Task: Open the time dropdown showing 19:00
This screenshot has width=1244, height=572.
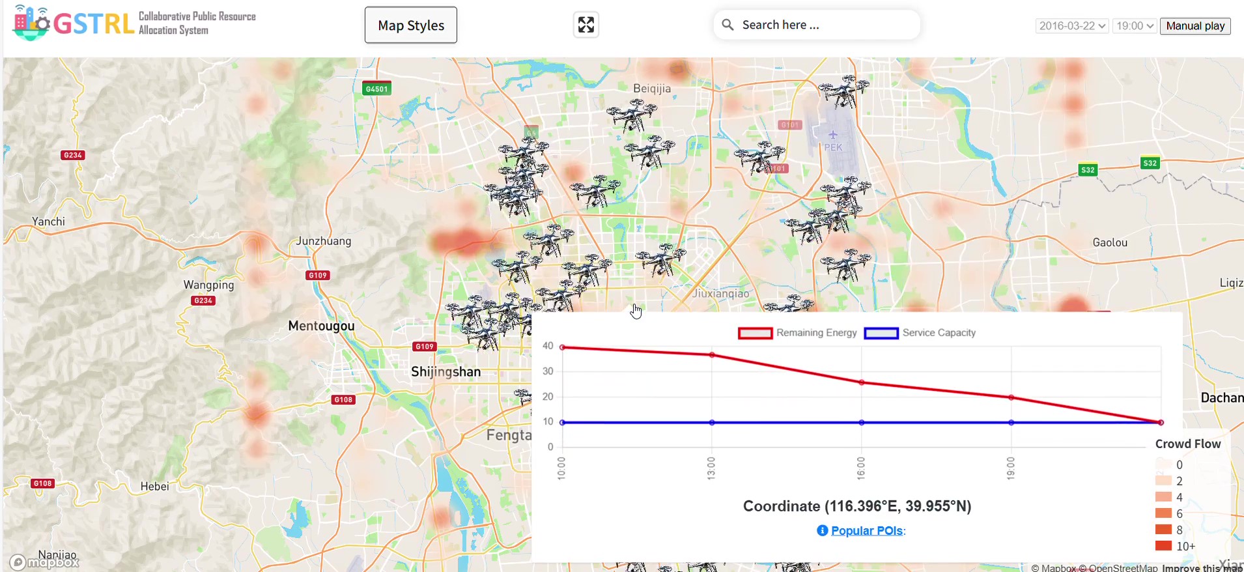Action: coord(1135,26)
